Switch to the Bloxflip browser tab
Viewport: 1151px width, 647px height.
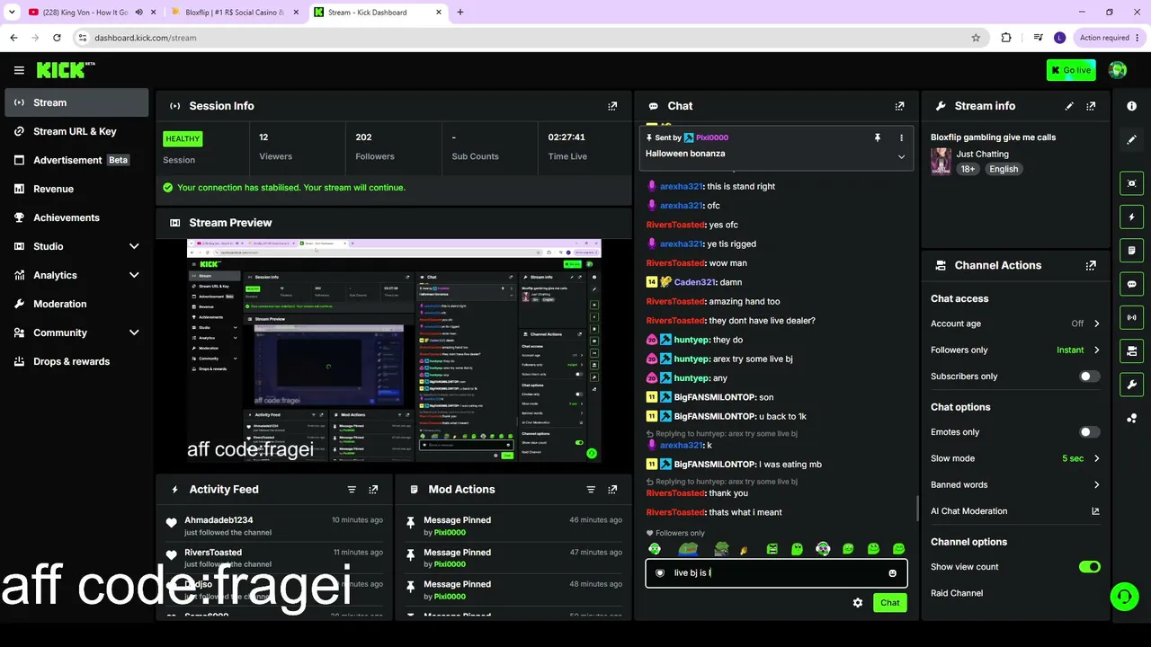pyautogui.click(x=234, y=13)
